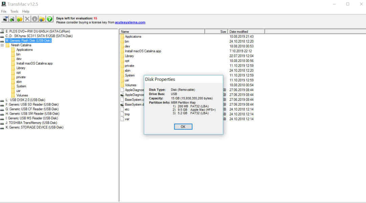Screen dimensions: 366x203
Task: Click the DVD drive icon for E: drive
Action: click(2, 31)
